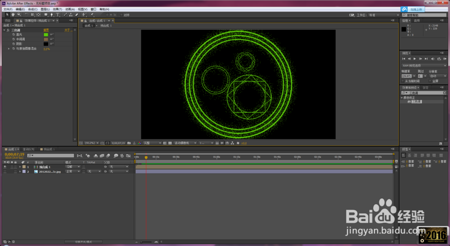Image resolution: width=450 pixels, height=246 pixels.
Task: Click align text left in paragraph panel
Action: tap(404, 155)
